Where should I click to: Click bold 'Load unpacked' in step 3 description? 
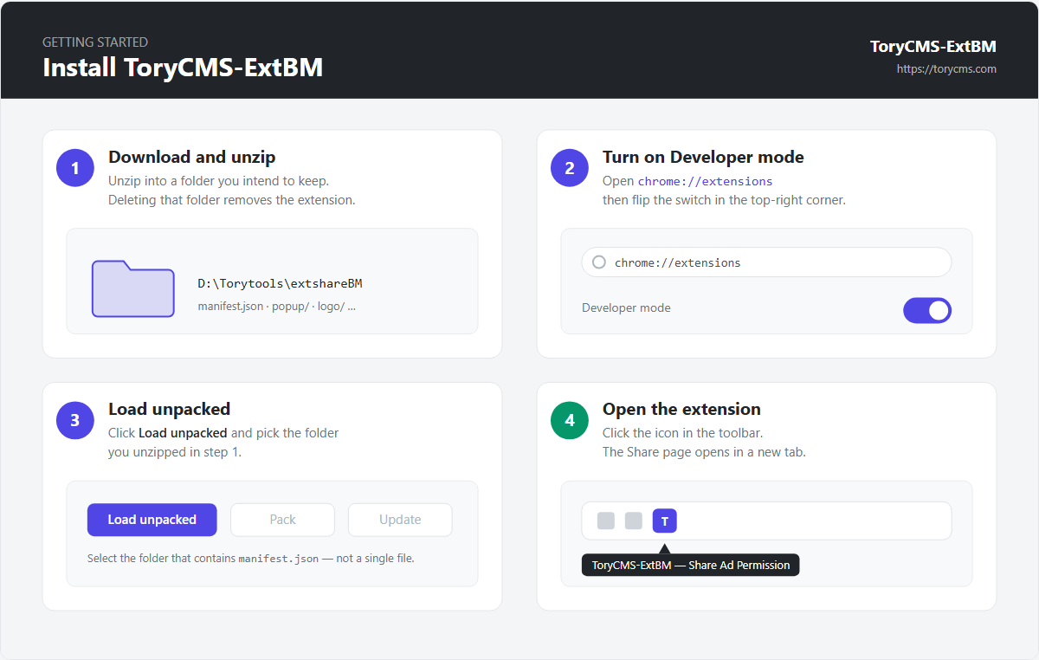[183, 433]
